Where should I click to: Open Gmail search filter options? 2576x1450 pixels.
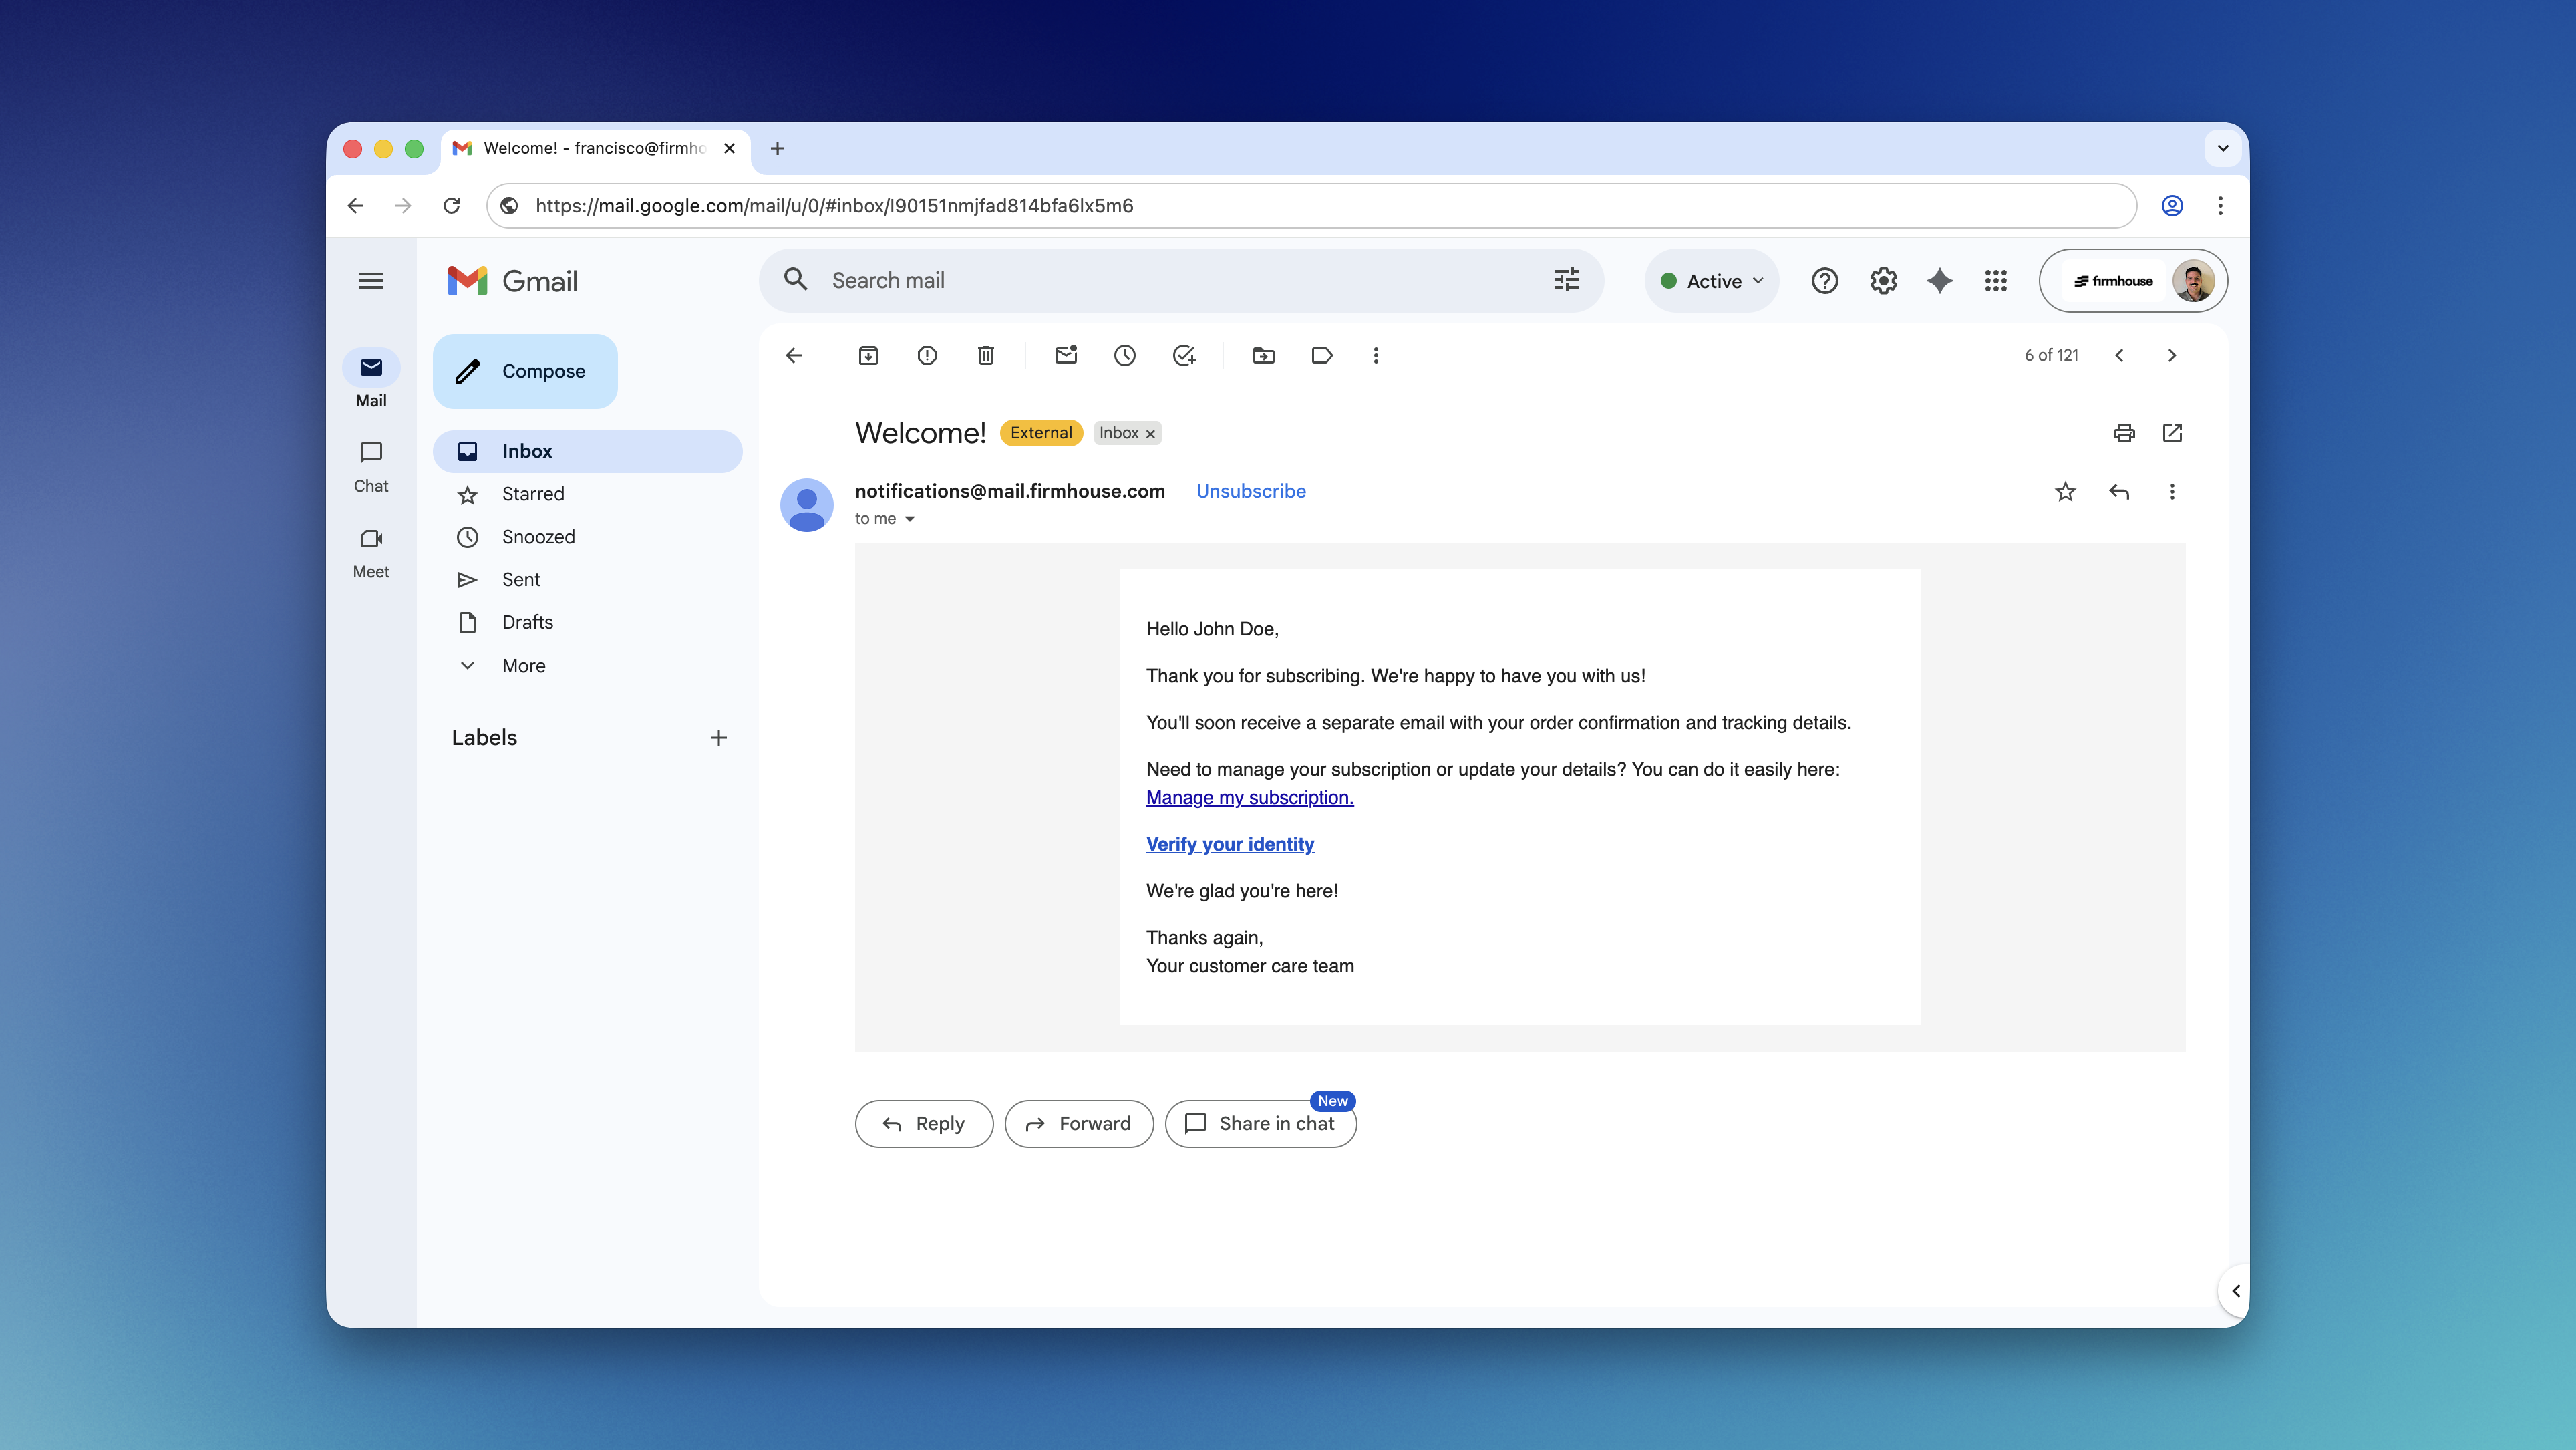point(1566,281)
